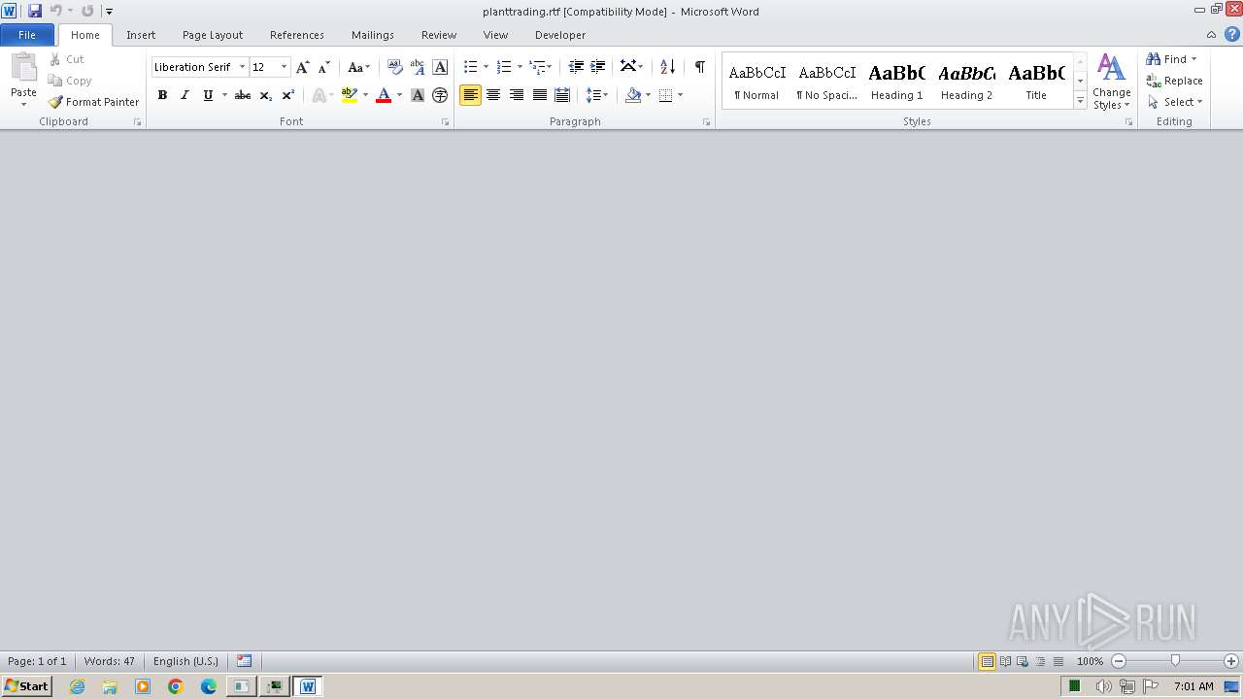
Task: Switch to the Developer tab
Action: pos(560,35)
